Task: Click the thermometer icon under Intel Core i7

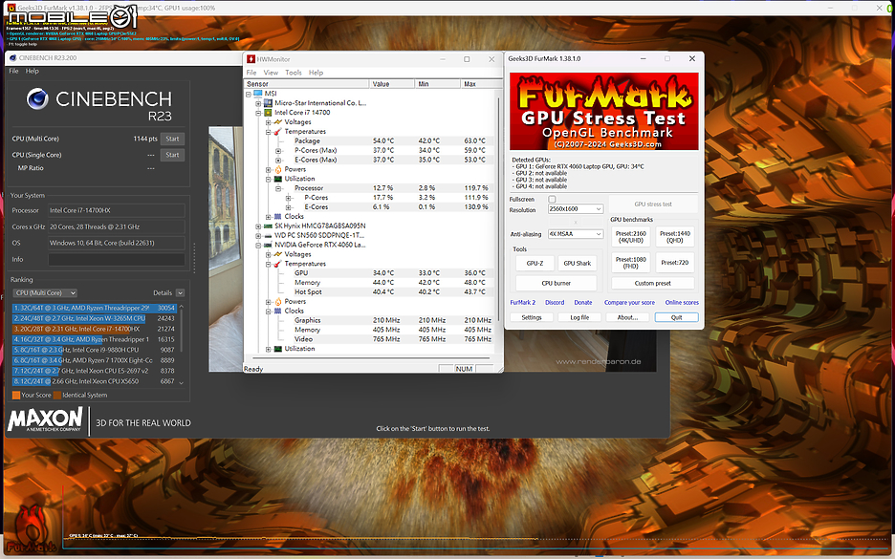Action: click(278, 132)
